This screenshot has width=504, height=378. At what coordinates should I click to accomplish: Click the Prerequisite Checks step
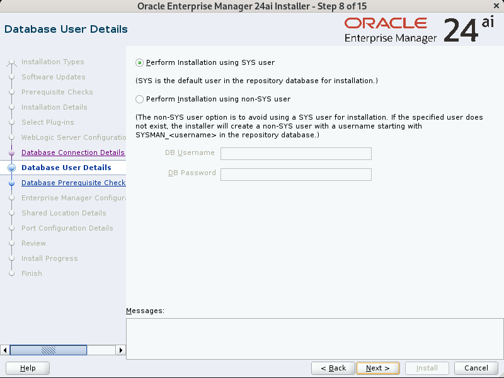pyautogui.click(x=57, y=92)
